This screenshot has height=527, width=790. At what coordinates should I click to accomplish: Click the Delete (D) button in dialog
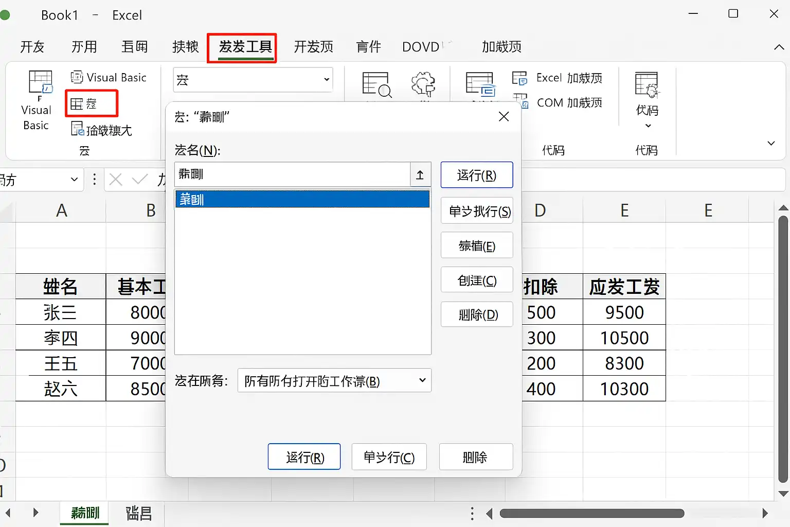[x=476, y=314]
